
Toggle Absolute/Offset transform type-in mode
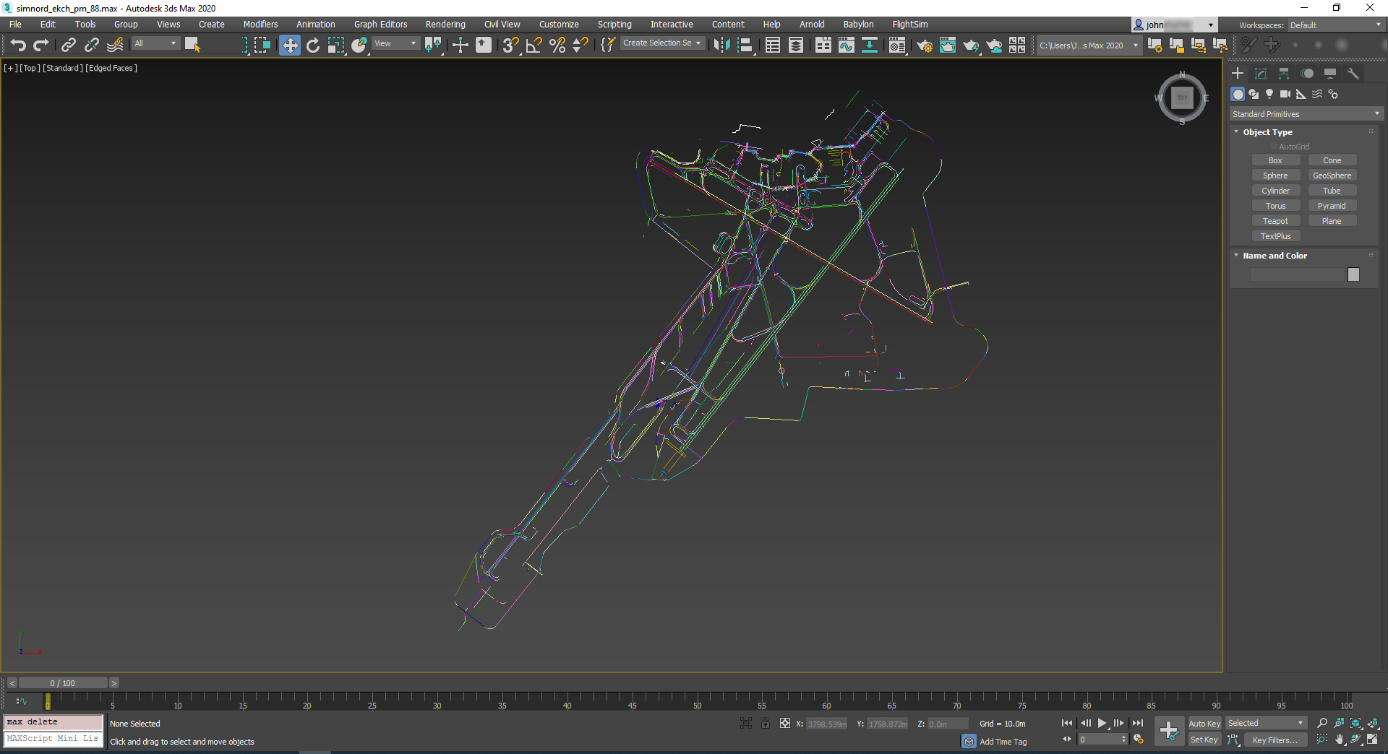tap(785, 723)
